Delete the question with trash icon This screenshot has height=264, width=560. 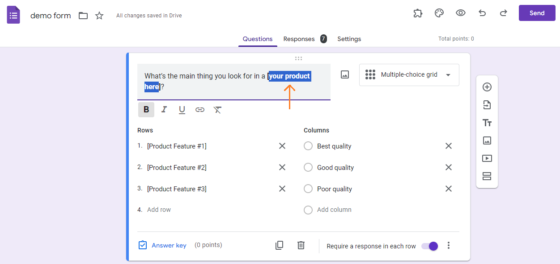click(x=301, y=245)
